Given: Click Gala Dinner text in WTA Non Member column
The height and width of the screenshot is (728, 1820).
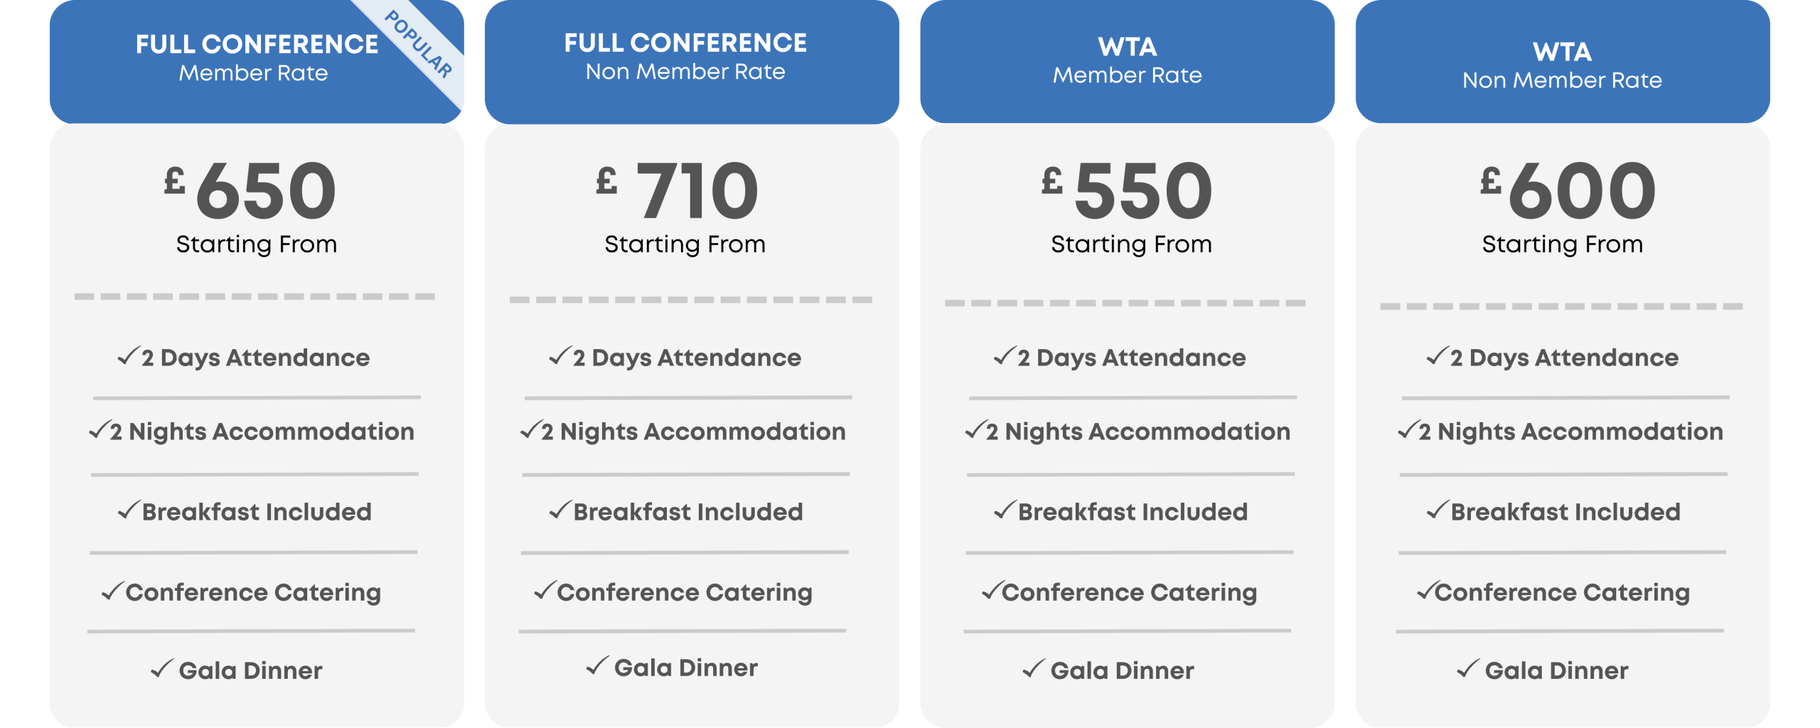Looking at the screenshot, I should (x=1556, y=670).
